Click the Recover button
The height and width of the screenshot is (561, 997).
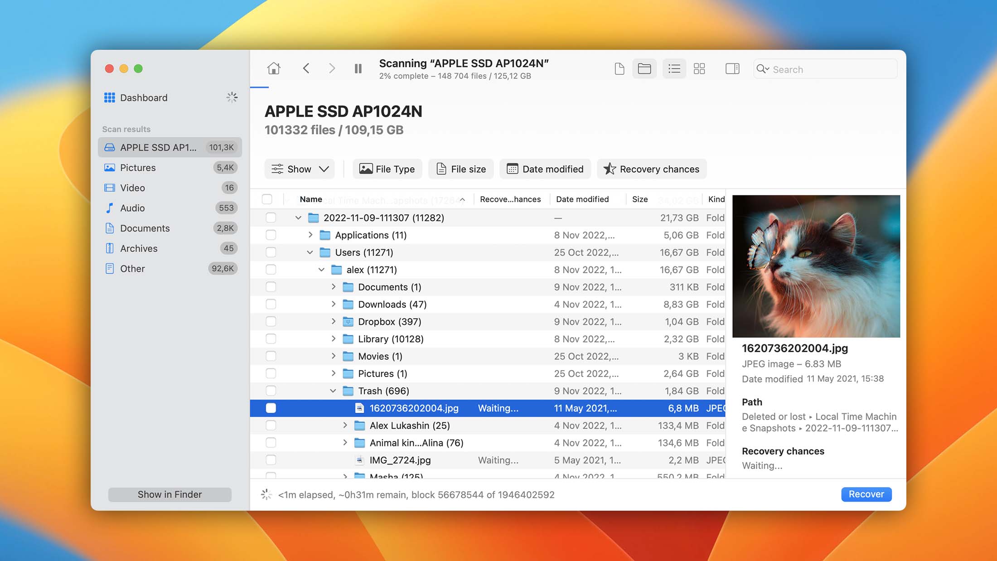(866, 494)
